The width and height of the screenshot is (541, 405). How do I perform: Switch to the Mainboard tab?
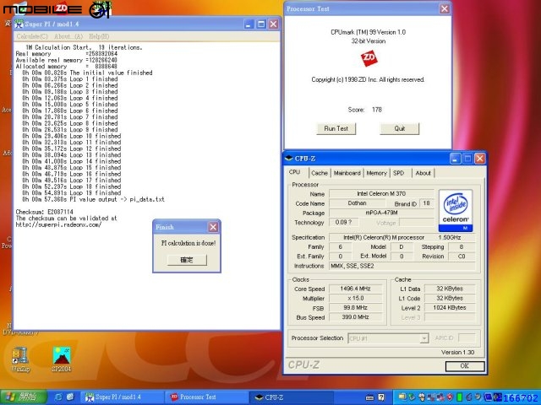347,173
